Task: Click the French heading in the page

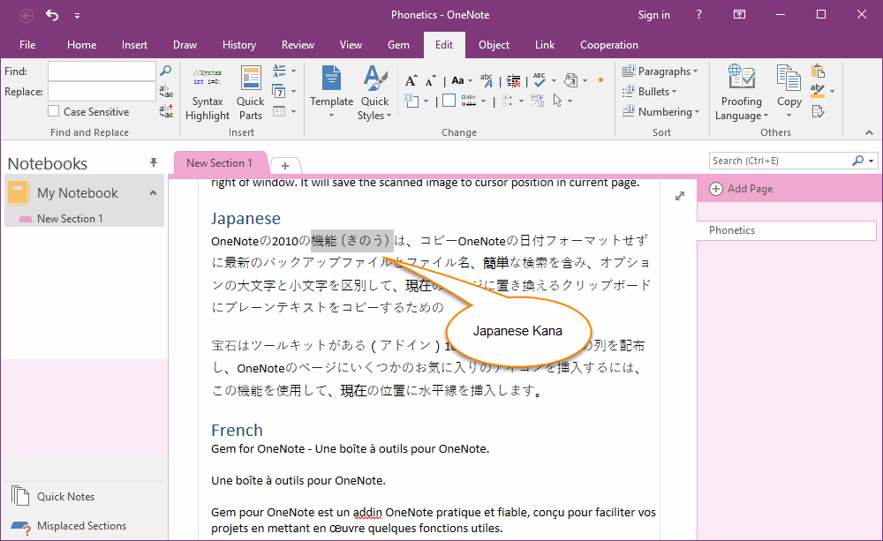Action: click(237, 430)
